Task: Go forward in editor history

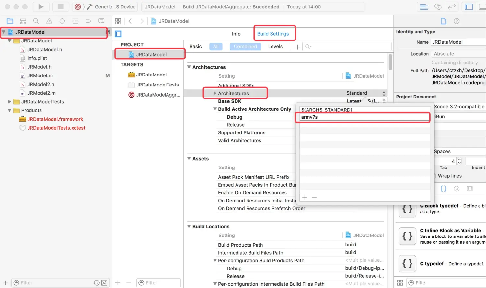Action: (x=142, y=21)
